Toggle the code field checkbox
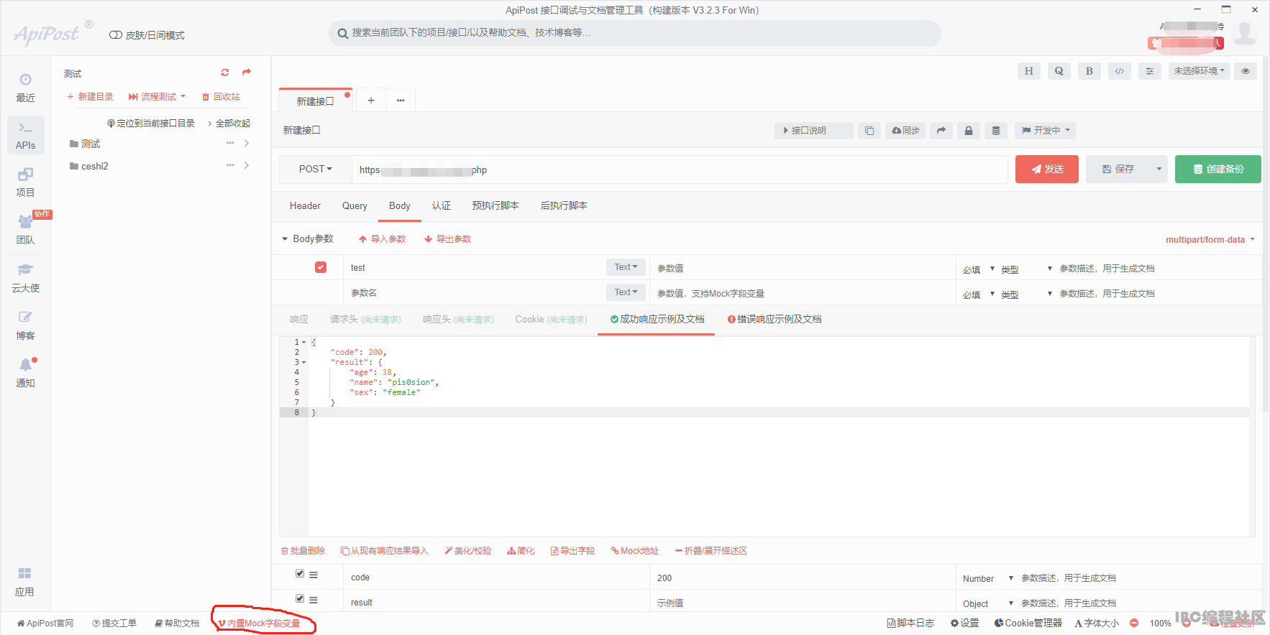This screenshot has height=635, width=1270. (300, 573)
